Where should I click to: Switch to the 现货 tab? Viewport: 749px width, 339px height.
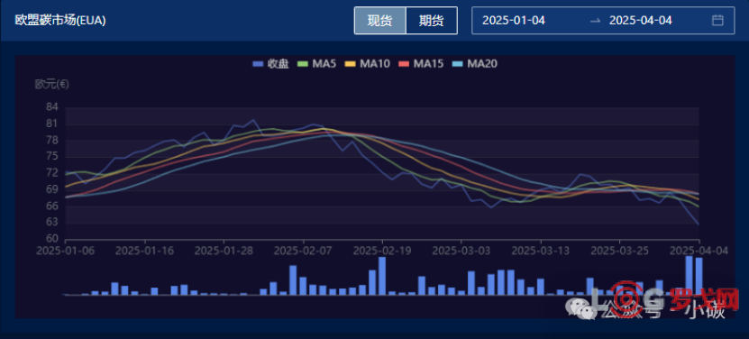[379, 21]
